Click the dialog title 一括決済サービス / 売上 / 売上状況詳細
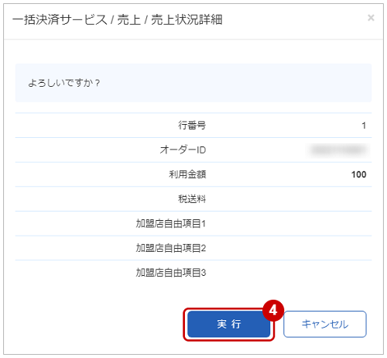The height and width of the screenshot is (358, 387). tap(118, 19)
